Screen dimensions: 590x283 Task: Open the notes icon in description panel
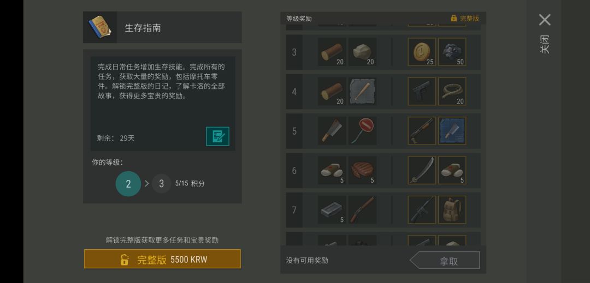(x=217, y=136)
